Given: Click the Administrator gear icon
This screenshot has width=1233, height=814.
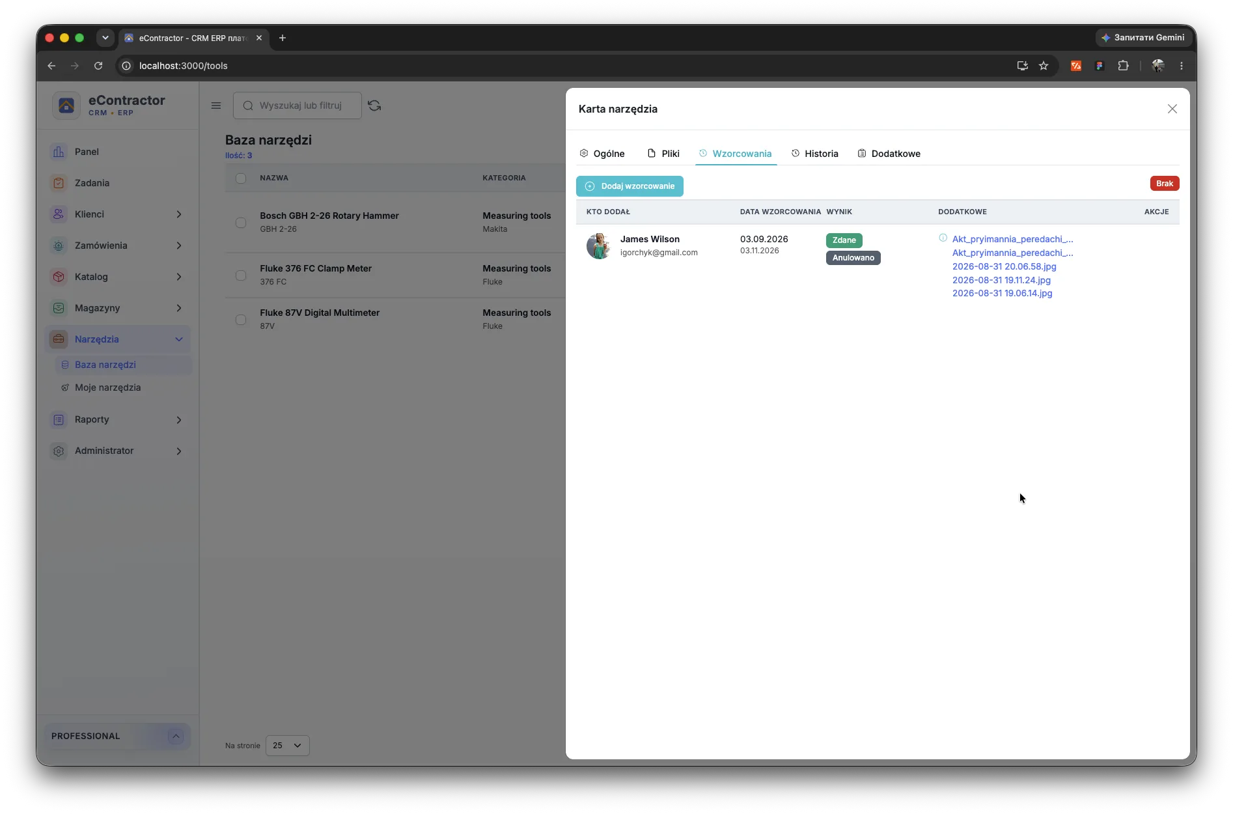Looking at the screenshot, I should tap(59, 451).
